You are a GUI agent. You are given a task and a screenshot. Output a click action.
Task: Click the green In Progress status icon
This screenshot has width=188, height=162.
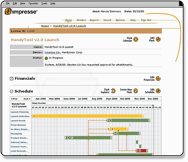(x=46, y=58)
